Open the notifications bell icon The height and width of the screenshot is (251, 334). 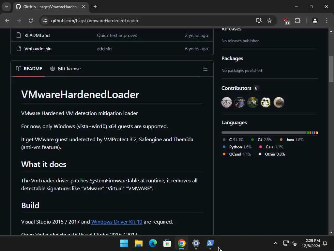click(x=325, y=243)
